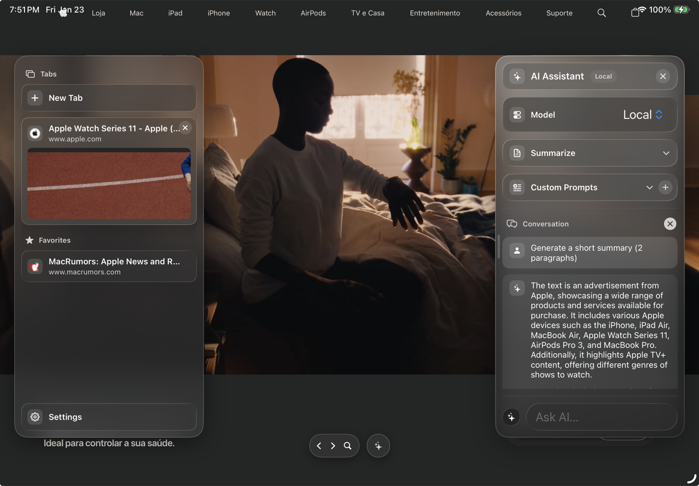Click the plus icon for New Tab
The height and width of the screenshot is (486, 699).
[x=35, y=98]
